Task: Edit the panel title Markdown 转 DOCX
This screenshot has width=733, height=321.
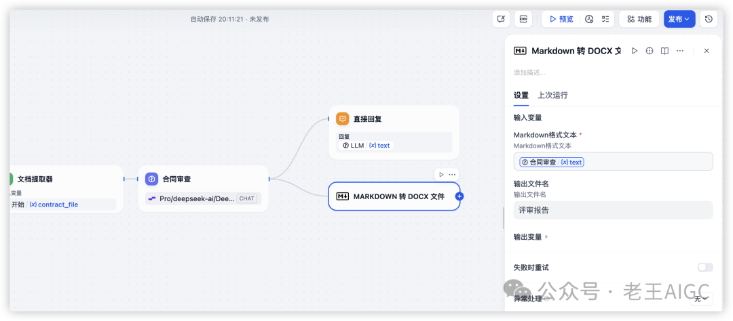Action: [x=576, y=51]
